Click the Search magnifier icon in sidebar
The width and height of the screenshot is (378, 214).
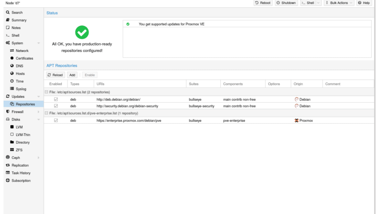pyautogui.click(x=8, y=12)
